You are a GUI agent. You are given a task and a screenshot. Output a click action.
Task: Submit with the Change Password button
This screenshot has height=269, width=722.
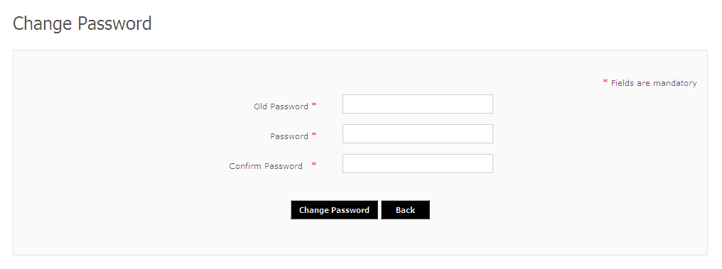point(334,209)
